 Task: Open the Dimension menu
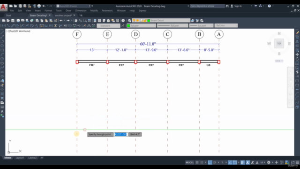81,10
